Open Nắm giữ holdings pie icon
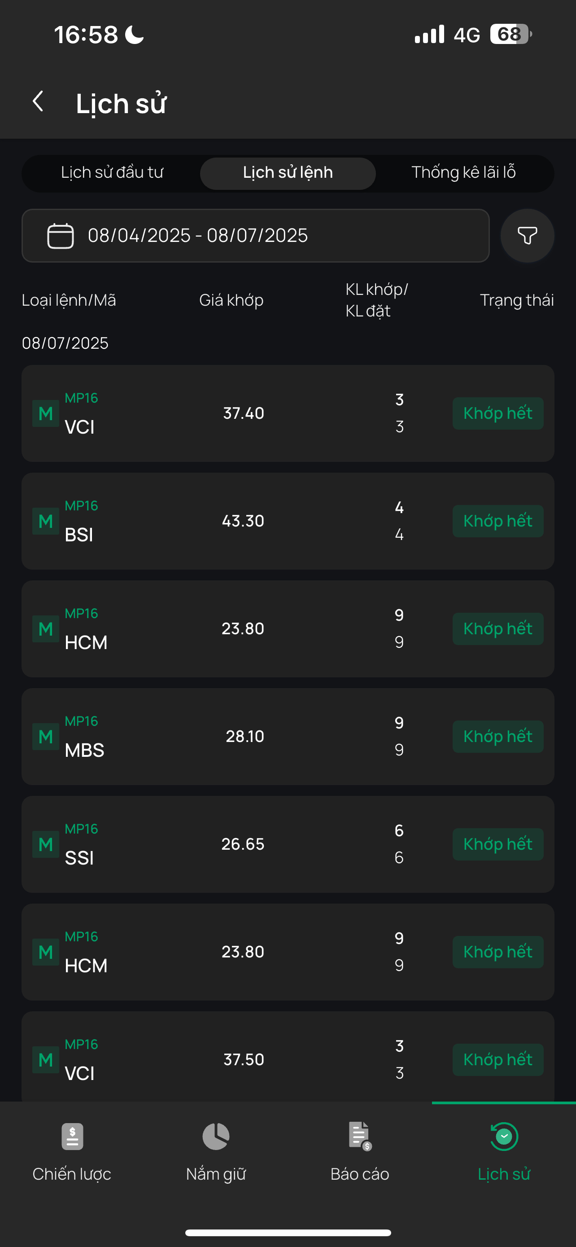The height and width of the screenshot is (1247, 576). click(216, 1136)
